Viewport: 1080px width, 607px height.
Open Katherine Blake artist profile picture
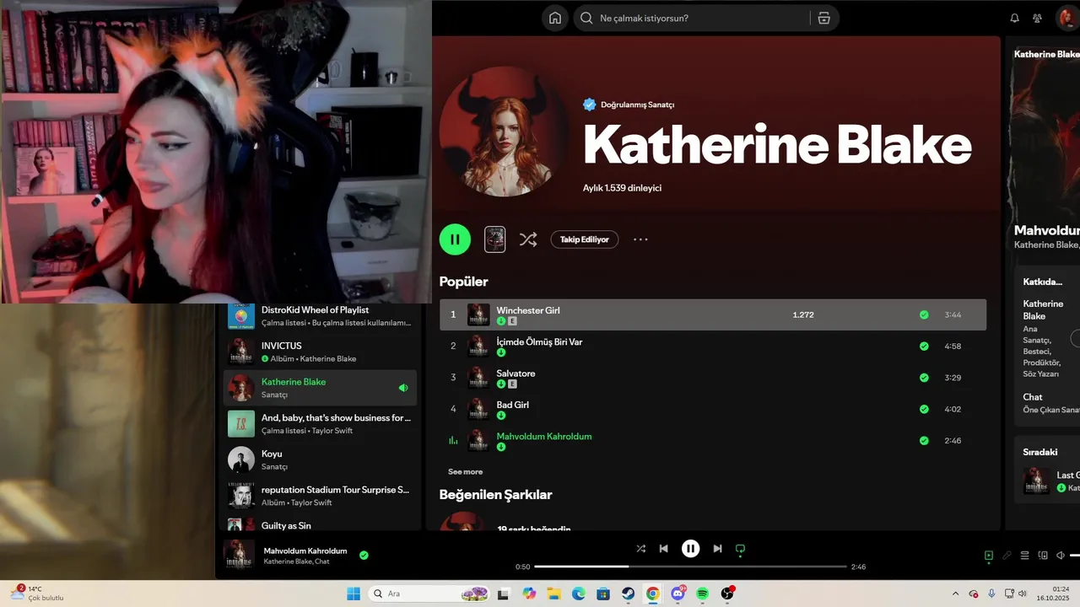(505, 131)
